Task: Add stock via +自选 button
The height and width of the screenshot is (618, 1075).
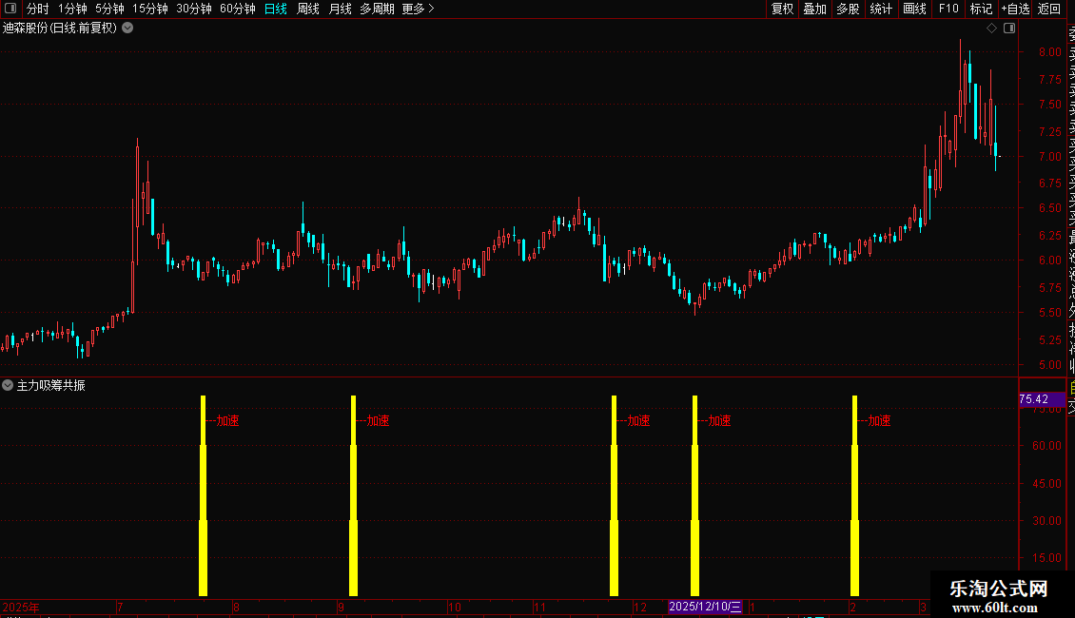Action: [x=1015, y=9]
